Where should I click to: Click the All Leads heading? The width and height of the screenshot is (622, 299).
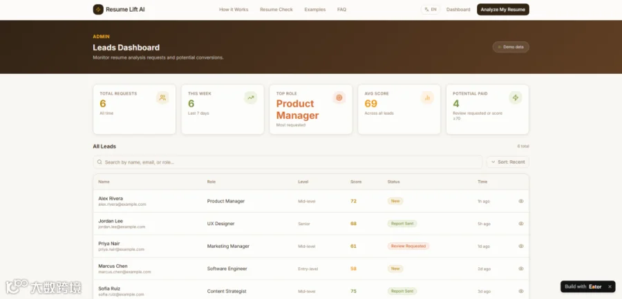[104, 146]
